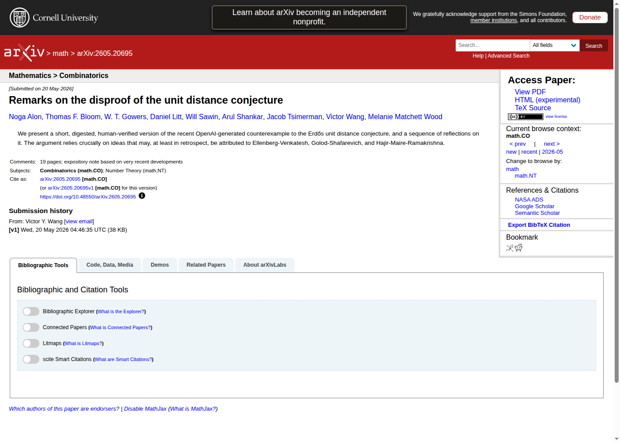Bookmark paper on Reddit icon
620x443 pixels.
(x=519, y=248)
